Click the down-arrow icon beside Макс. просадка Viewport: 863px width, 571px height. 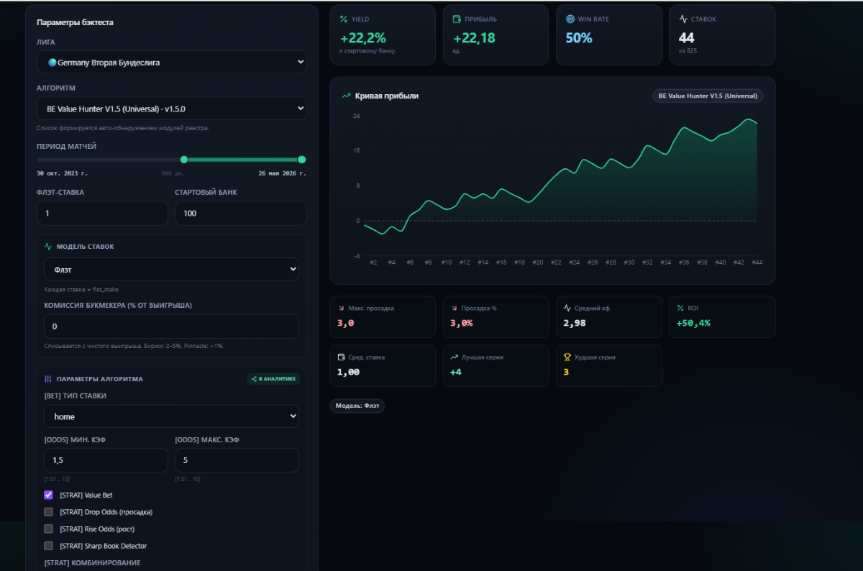(341, 308)
